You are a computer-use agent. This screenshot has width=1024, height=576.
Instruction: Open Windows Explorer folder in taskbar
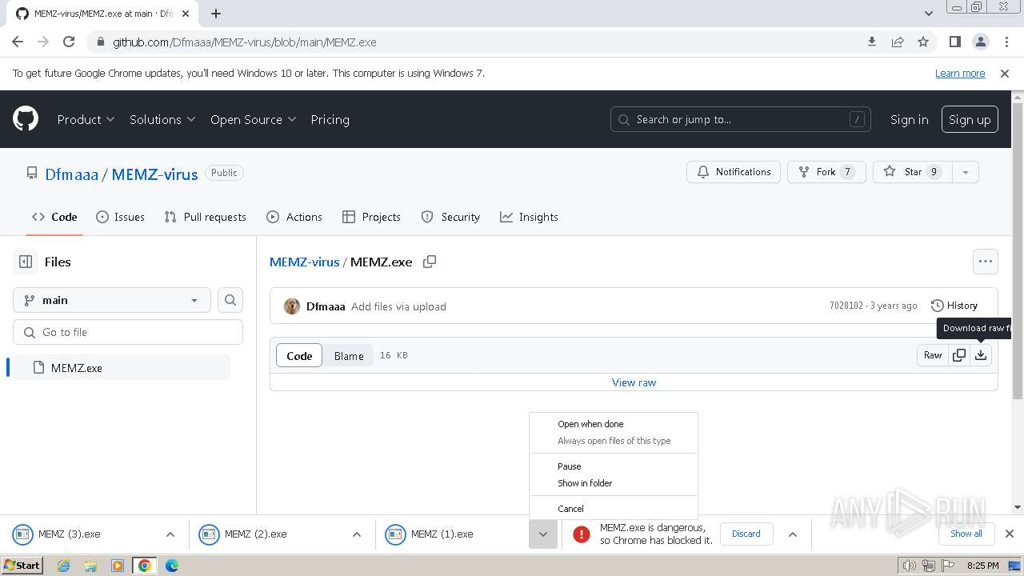click(x=90, y=566)
